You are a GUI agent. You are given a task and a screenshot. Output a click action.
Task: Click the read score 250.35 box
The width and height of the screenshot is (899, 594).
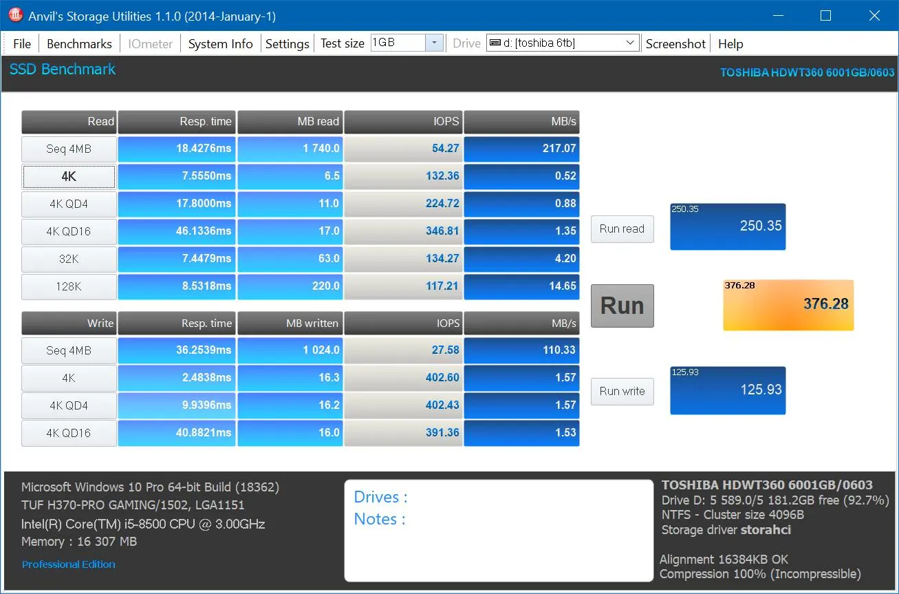[728, 226]
